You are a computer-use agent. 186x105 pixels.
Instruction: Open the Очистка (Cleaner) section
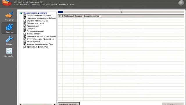click(9, 16)
